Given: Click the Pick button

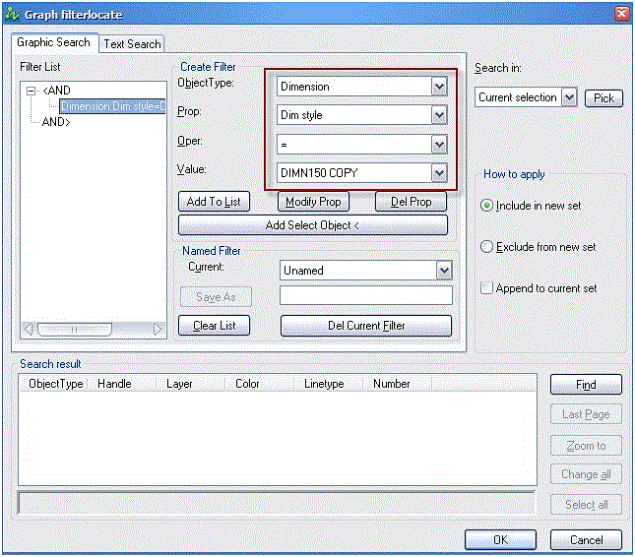Looking at the screenshot, I should (x=603, y=98).
